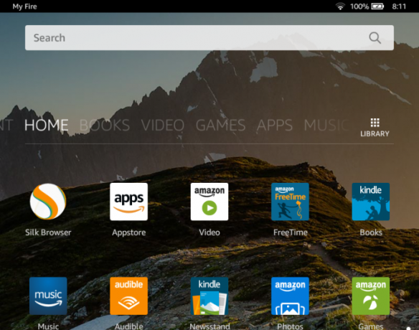This screenshot has width=419, height=330.
Task: Open the Library grid icon
Action: click(375, 128)
